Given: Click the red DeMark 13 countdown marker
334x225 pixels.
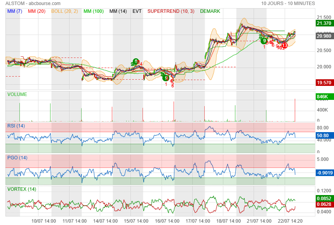Looking at the screenshot, I should (x=284, y=45).
